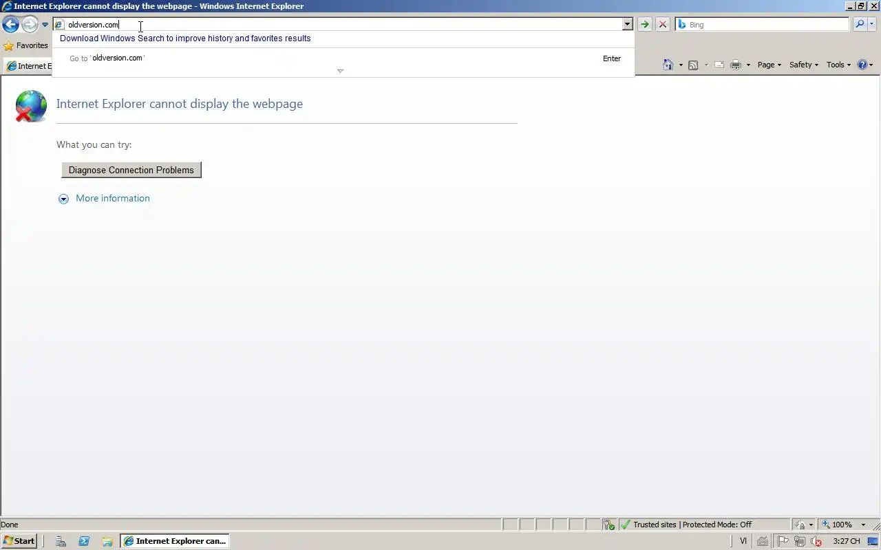Click the 100% zoom level button
881x550 pixels.
[838, 525]
